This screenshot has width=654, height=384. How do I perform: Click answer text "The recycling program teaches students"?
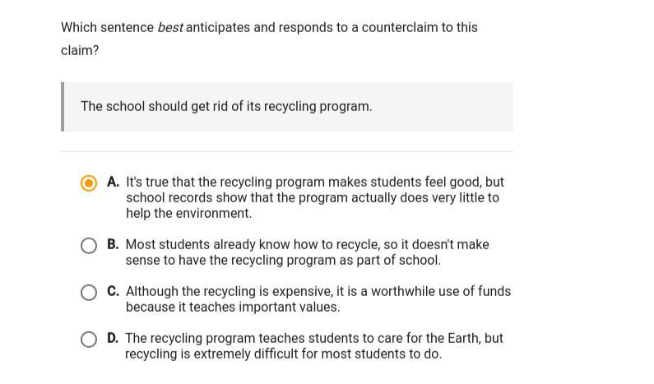[314, 346]
